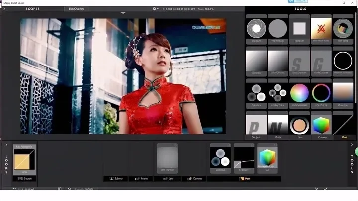Select the Contrast tool
Viewport: 358px width, 201px height.
(x=256, y=62)
